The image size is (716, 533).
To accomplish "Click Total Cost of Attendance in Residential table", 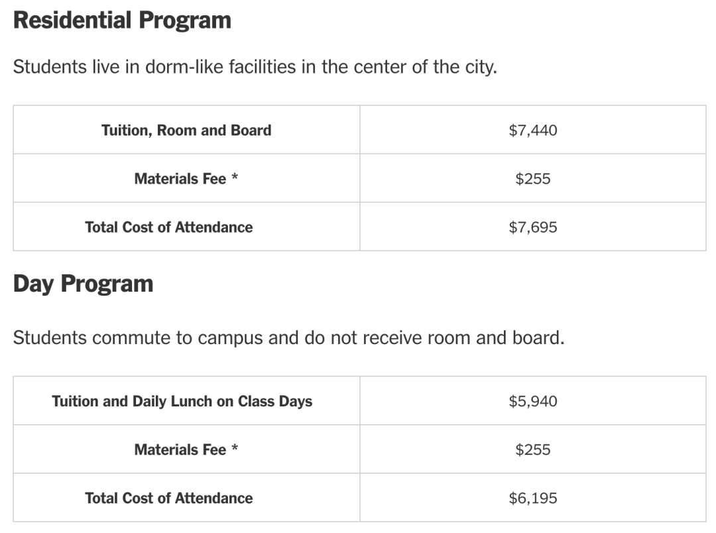I will pyautogui.click(x=168, y=227).
